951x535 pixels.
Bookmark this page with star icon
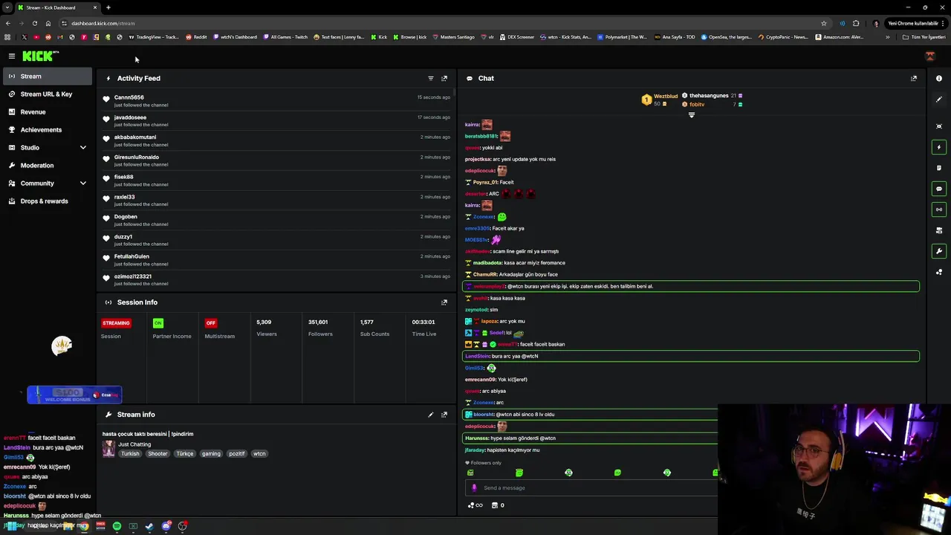(x=824, y=23)
